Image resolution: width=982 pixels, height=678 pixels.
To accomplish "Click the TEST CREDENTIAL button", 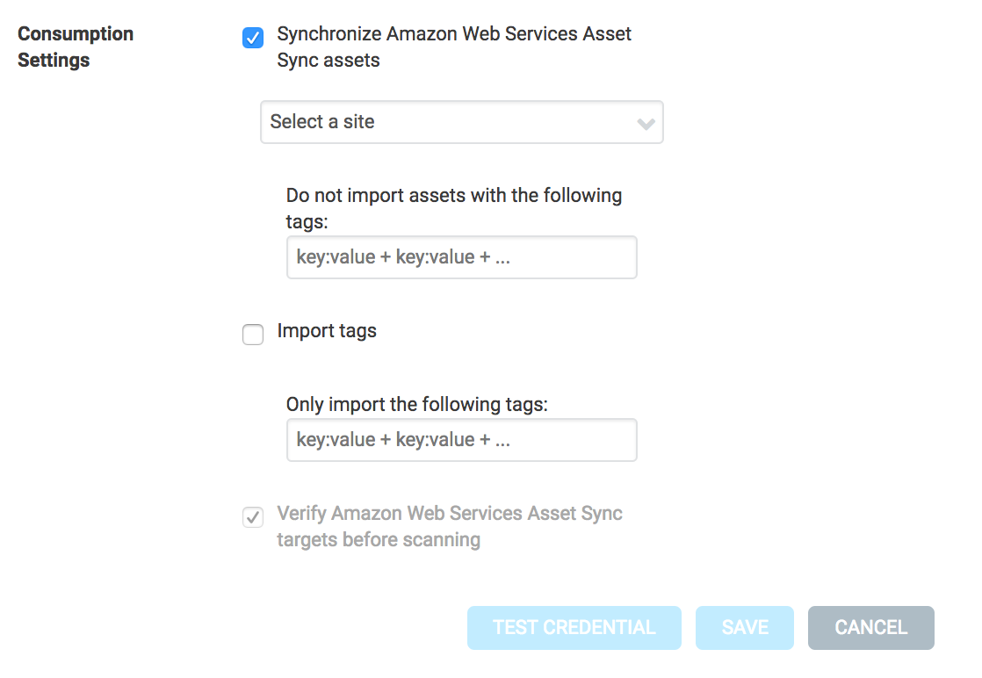I will [x=574, y=627].
